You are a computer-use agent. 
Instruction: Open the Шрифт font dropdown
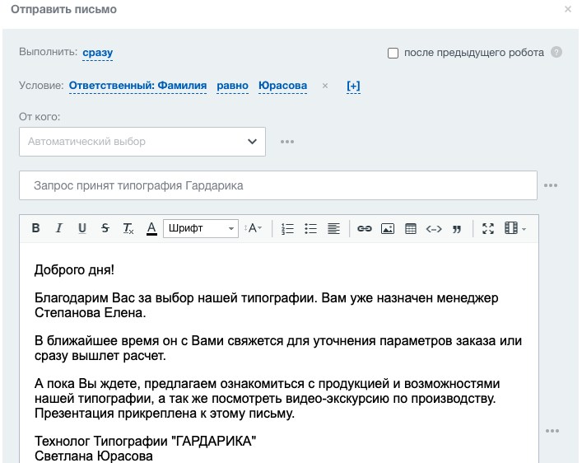201,228
